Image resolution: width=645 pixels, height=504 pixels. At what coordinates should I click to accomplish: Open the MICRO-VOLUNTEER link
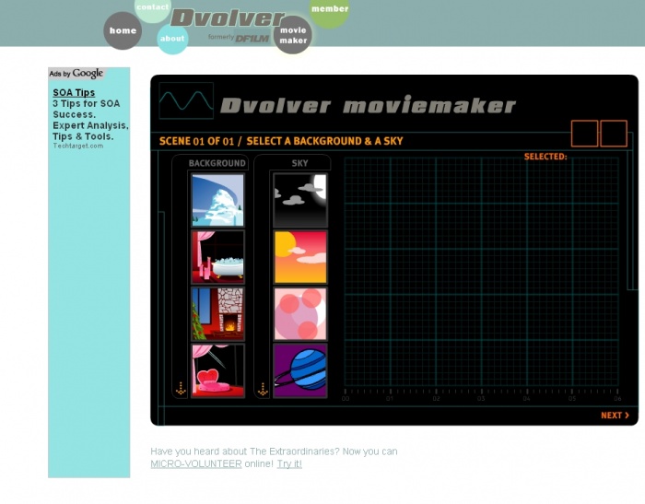point(195,463)
